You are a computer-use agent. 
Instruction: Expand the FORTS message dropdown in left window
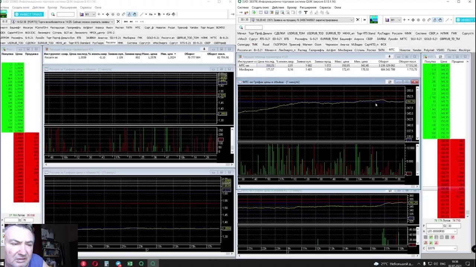tap(112, 22)
